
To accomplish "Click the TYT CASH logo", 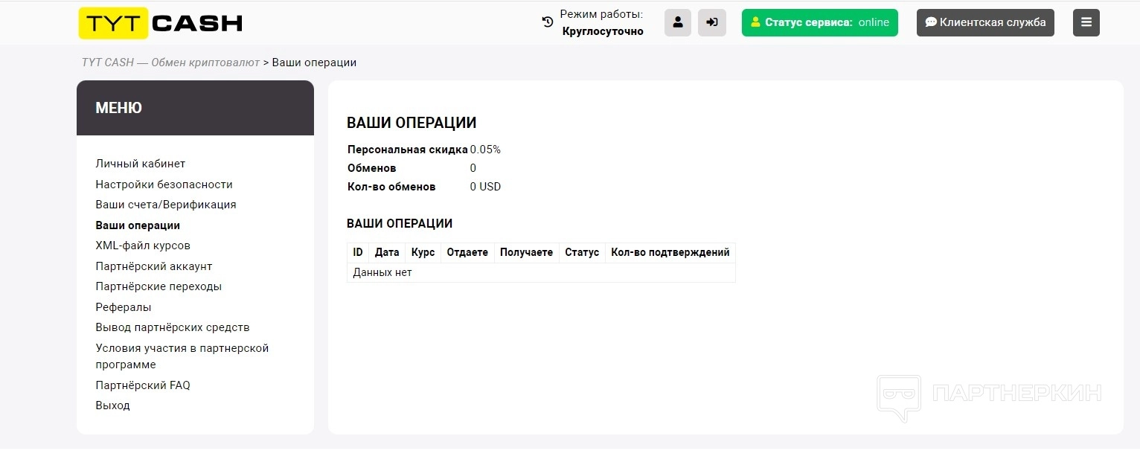I will tap(161, 23).
